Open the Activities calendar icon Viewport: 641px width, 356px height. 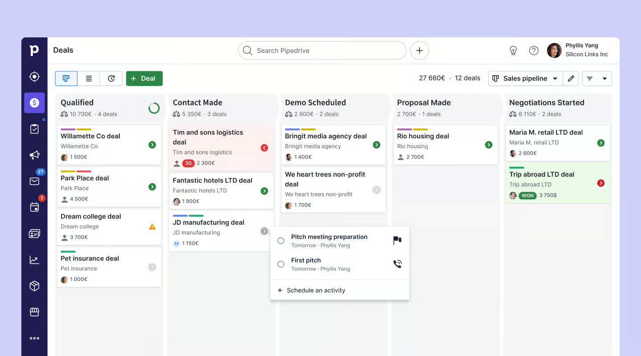[x=34, y=207]
